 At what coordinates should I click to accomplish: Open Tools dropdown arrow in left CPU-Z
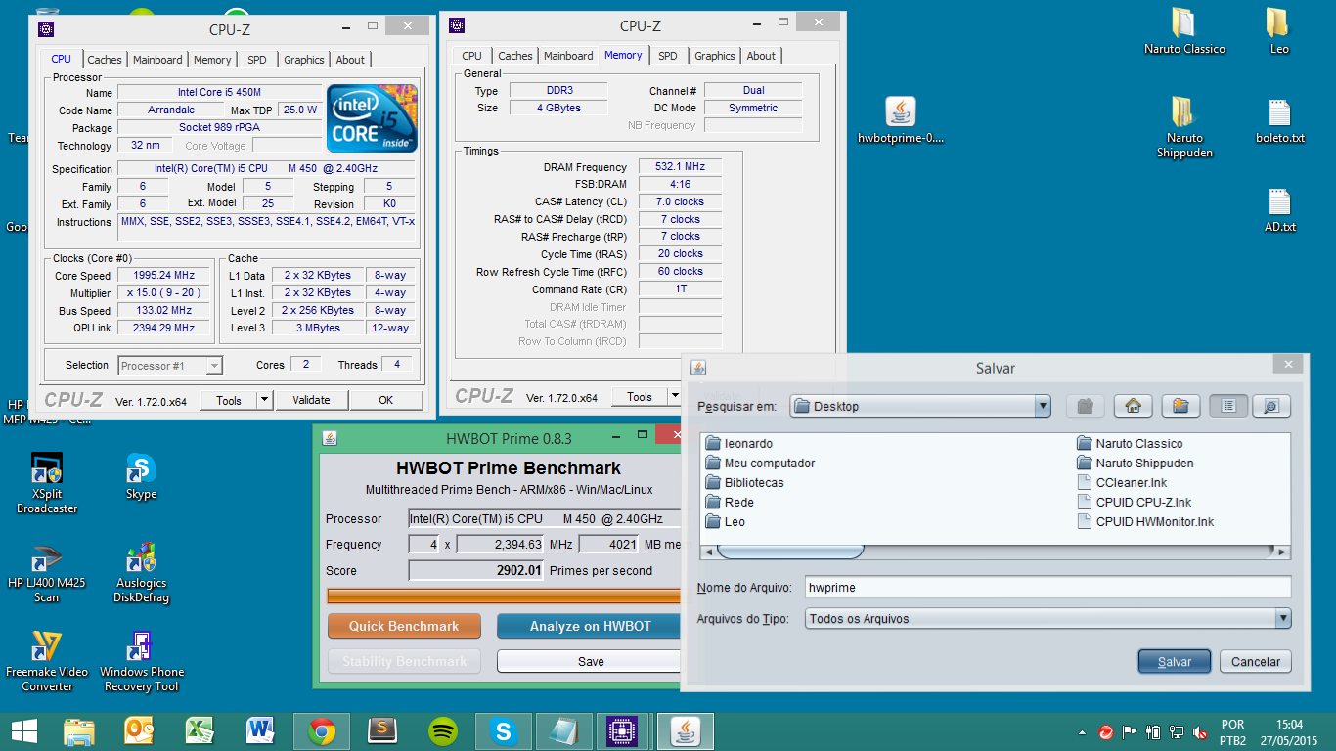click(264, 400)
